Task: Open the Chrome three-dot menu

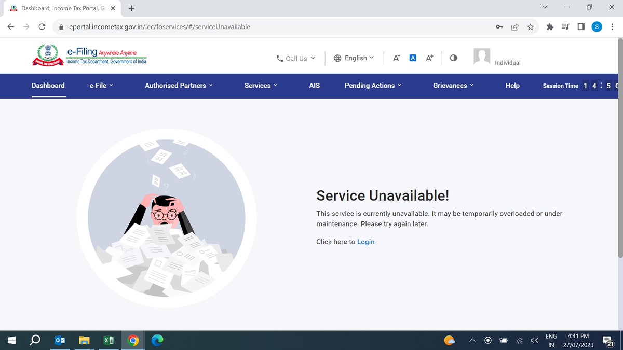Action: [x=612, y=27]
